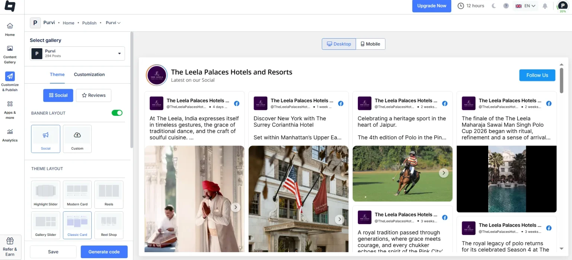Click the Generate code button

[x=104, y=252]
